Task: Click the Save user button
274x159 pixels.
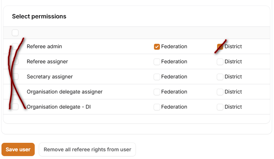Action: pyautogui.click(x=18, y=149)
